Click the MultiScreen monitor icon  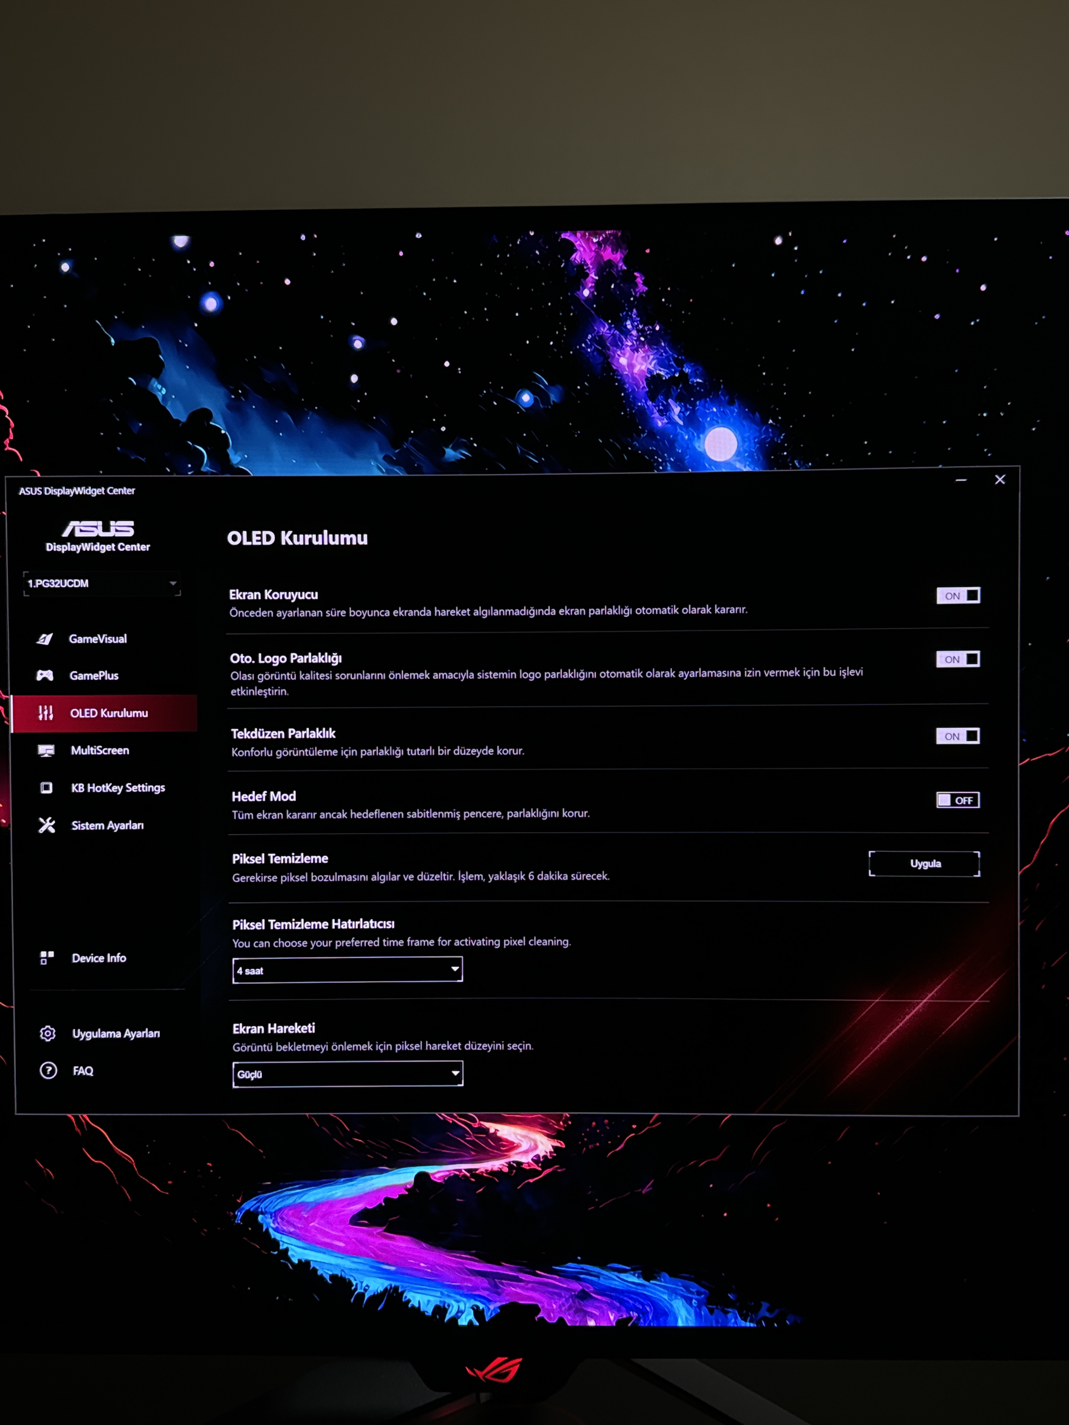coord(46,751)
